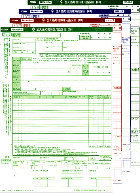Click the 確定拠出年金 badge on the blue sheet
Image resolution: width=140 pixels, height=194 pixels.
coord(36,11)
